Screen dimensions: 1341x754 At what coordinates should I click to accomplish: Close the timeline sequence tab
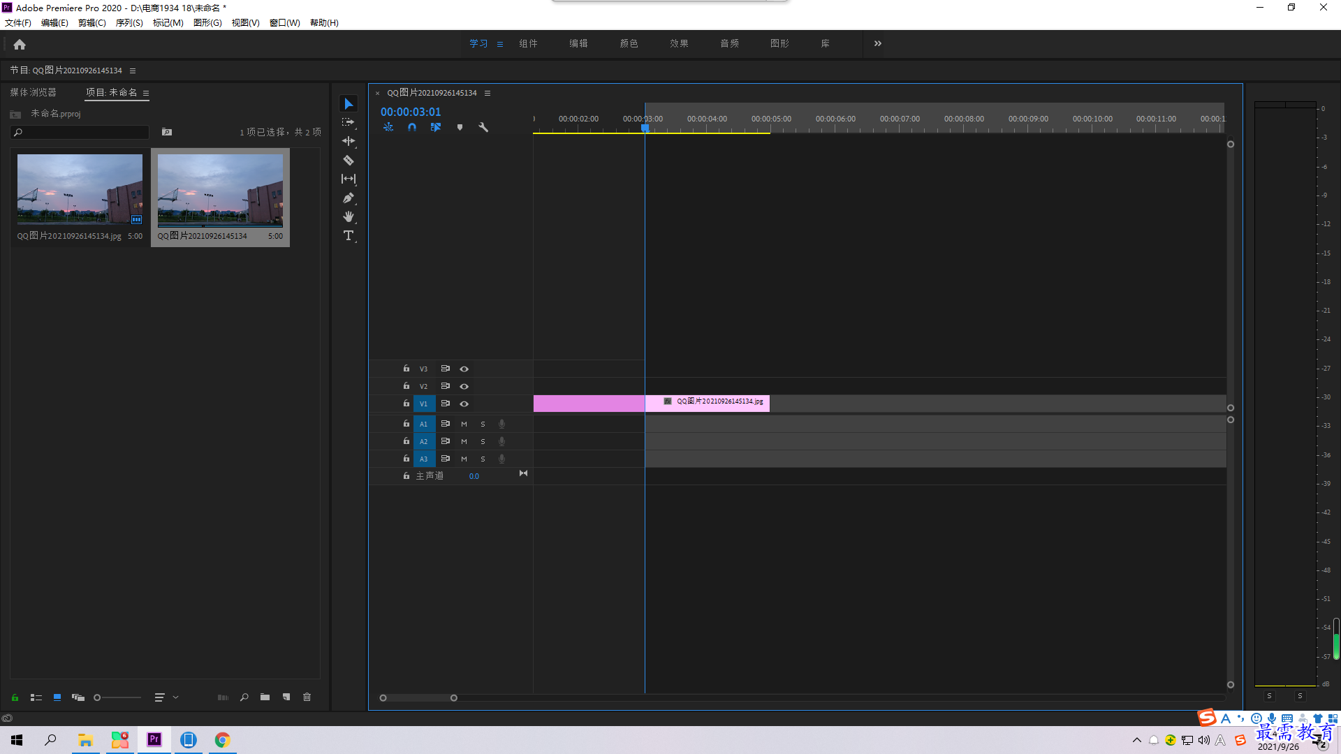click(377, 93)
